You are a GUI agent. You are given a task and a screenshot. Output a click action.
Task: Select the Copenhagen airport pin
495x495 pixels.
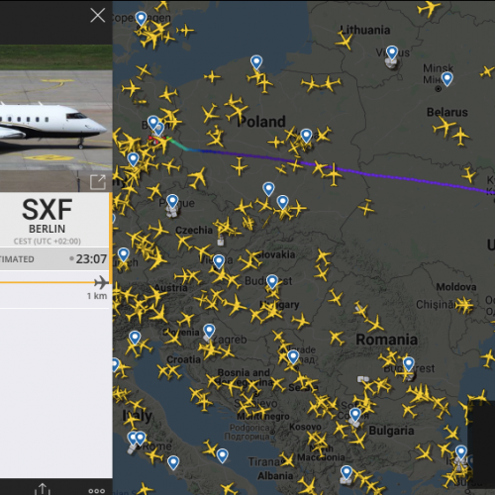pyautogui.click(x=142, y=19)
